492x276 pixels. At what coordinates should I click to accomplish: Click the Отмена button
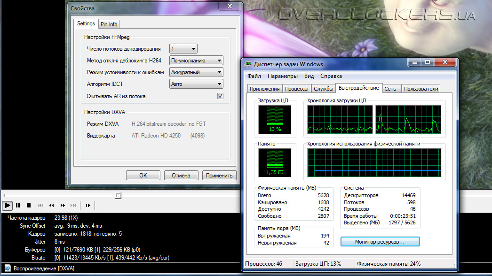click(x=181, y=176)
